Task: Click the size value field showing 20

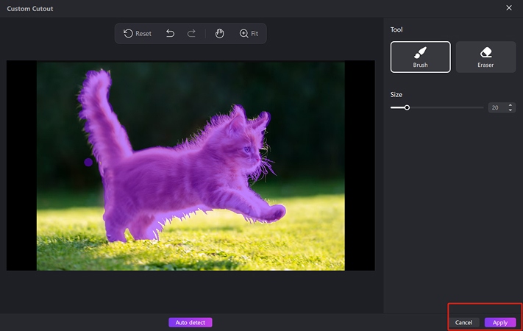Action: click(496, 107)
